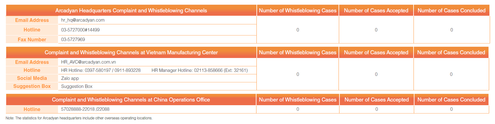Screen dimensions: 495x124
Task: Click the note about Arcadyan headquarters statistics
Action: click(x=79, y=118)
